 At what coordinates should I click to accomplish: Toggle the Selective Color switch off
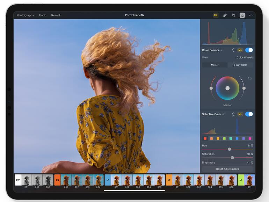(249, 114)
